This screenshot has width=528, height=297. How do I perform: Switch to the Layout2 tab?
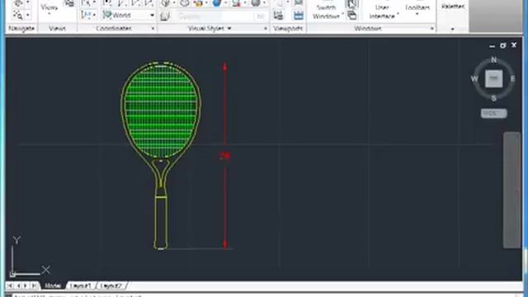(x=111, y=285)
